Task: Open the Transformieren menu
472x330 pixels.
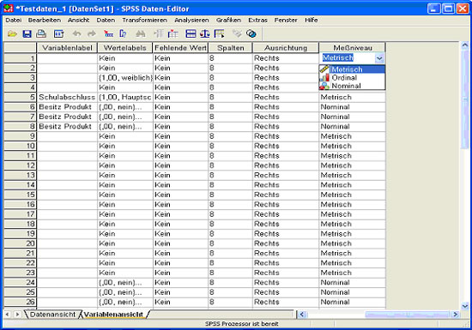Action: (144, 20)
